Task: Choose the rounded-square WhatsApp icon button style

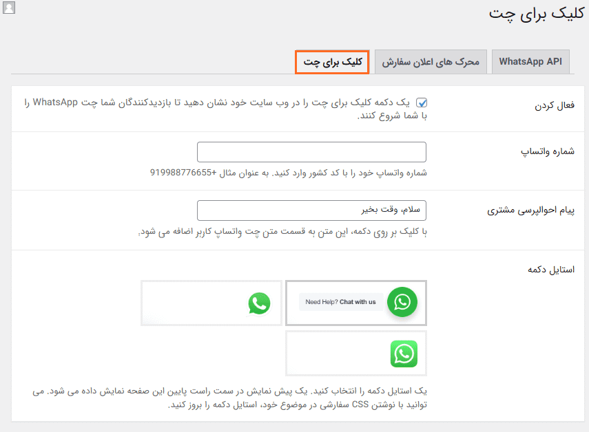Action: tap(356, 354)
